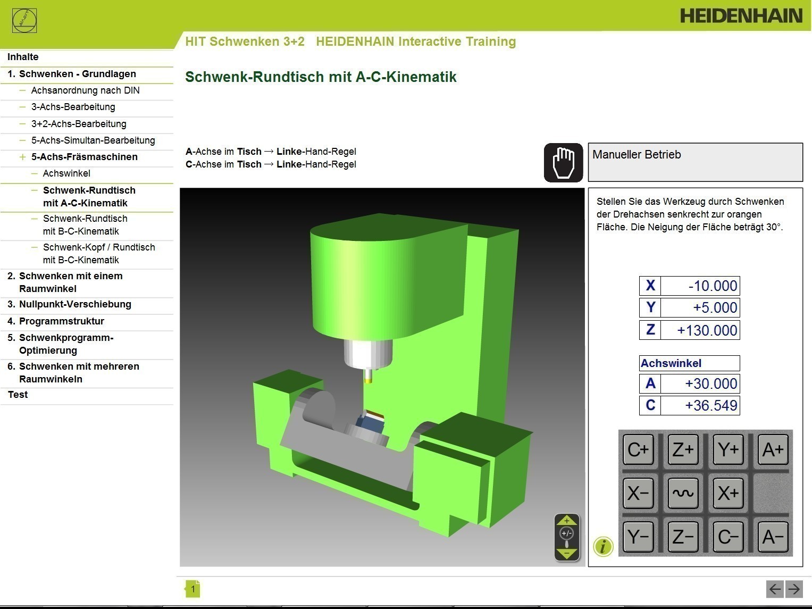This screenshot has width=812, height=609.
Task: Go to the next page arrow
Action: 794,589
